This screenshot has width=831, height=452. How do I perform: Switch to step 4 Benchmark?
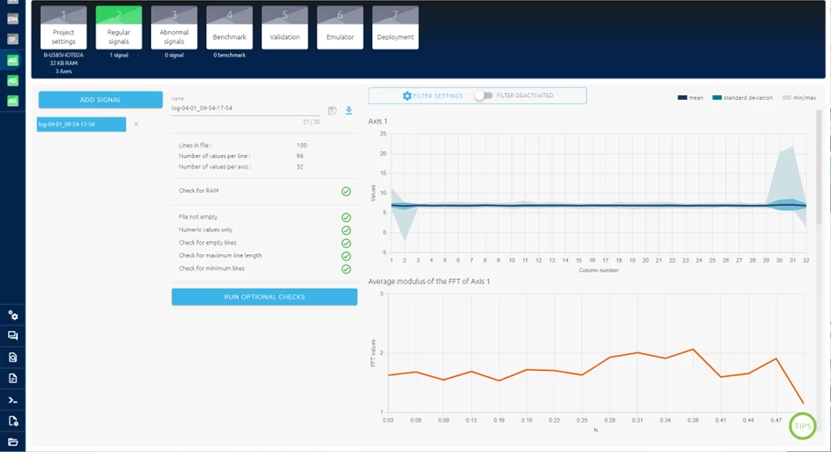[230, 27]
